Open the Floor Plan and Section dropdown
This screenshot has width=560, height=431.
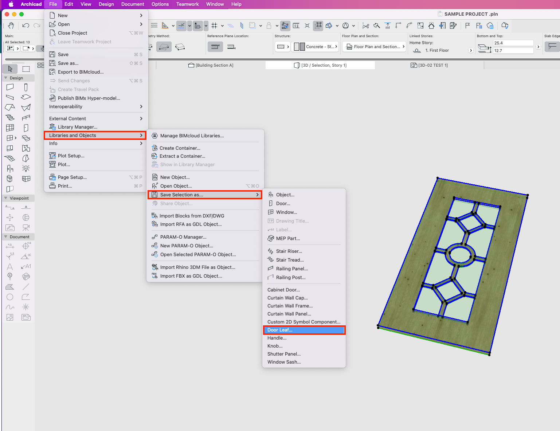coord(375,47)
